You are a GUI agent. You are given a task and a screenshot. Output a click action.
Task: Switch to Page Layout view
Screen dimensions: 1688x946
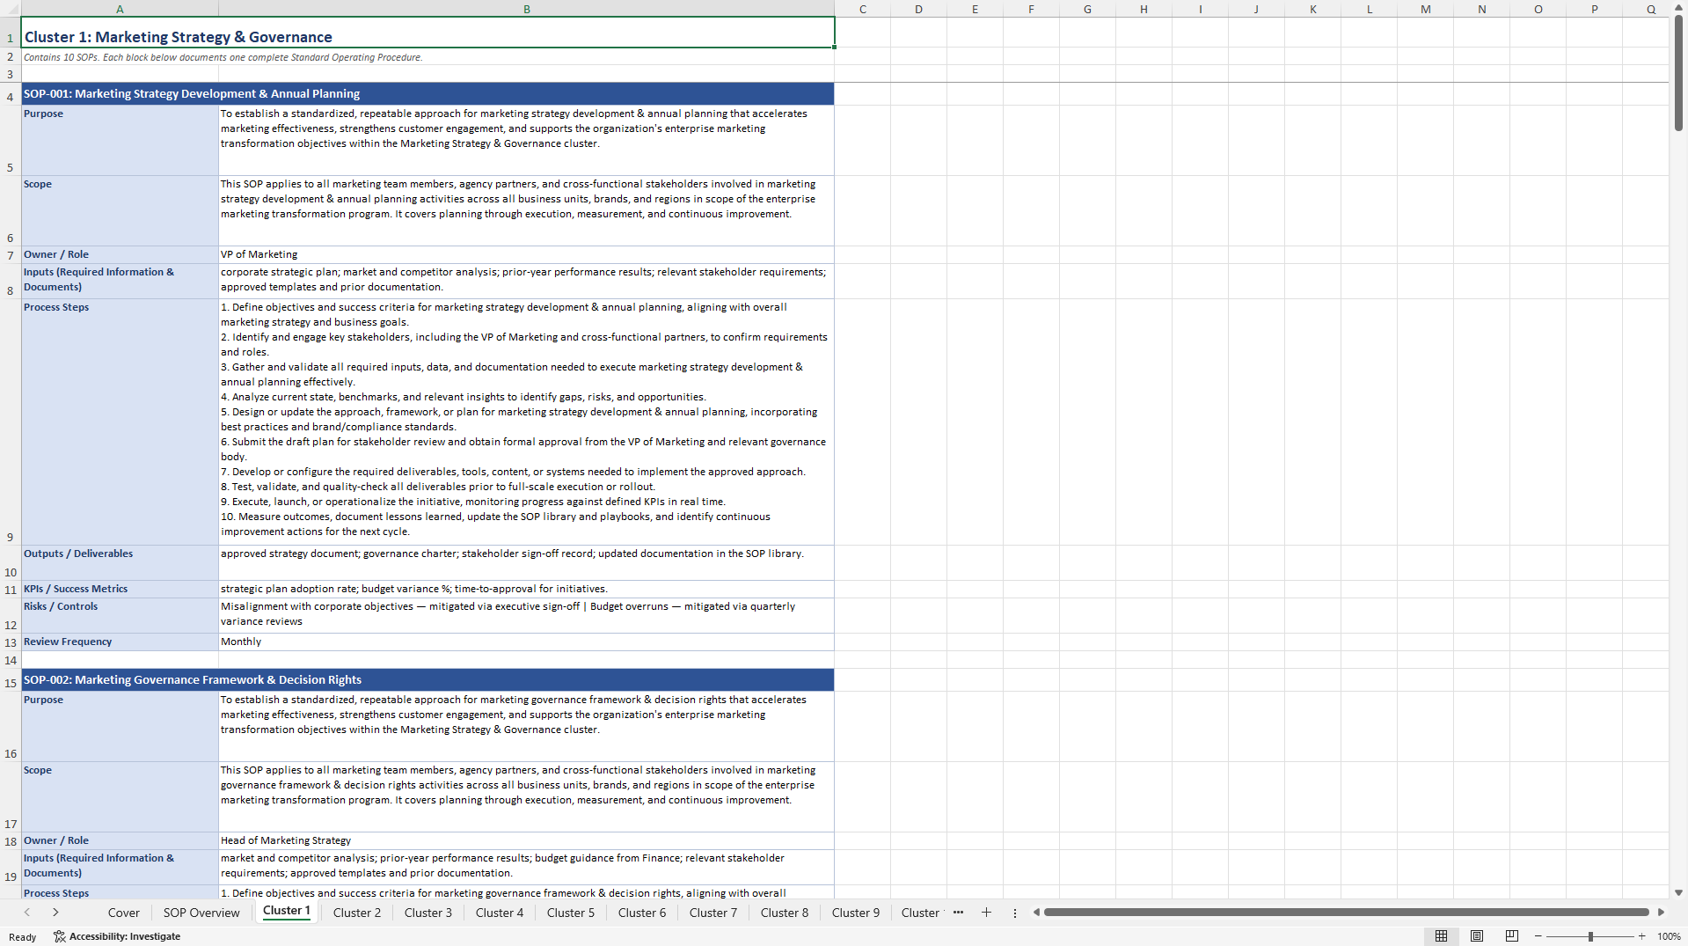1477,936
